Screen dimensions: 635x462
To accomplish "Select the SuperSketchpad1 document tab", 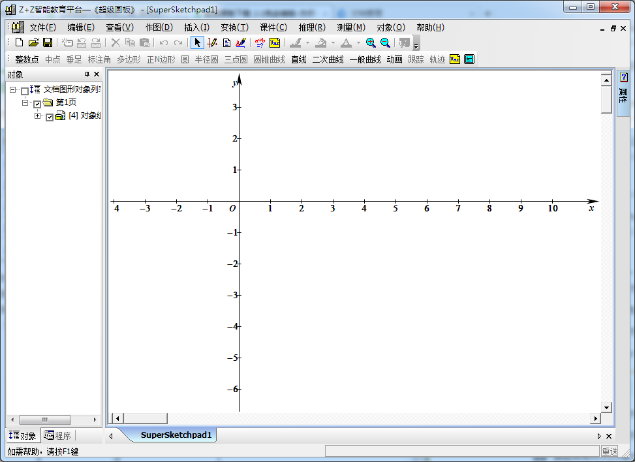I will [x=176, y=435].
